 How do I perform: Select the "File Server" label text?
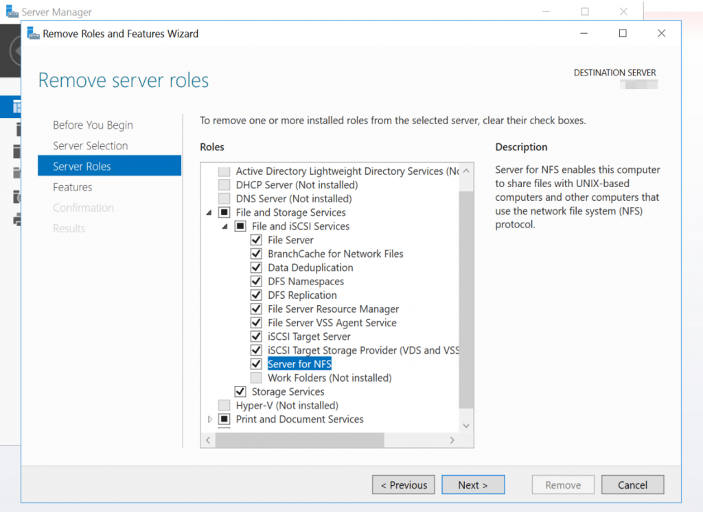click(290, 240)
